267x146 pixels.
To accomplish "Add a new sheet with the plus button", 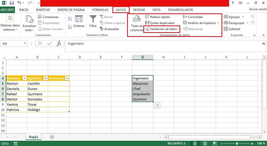I will (x=52, y=137).
